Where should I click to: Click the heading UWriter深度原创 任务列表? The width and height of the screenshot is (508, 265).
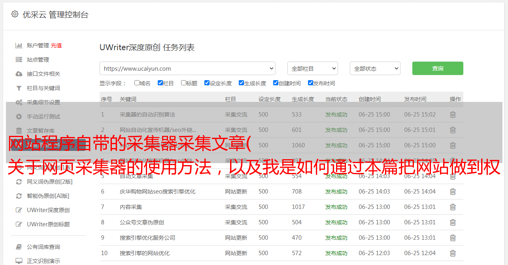(147, 48)
